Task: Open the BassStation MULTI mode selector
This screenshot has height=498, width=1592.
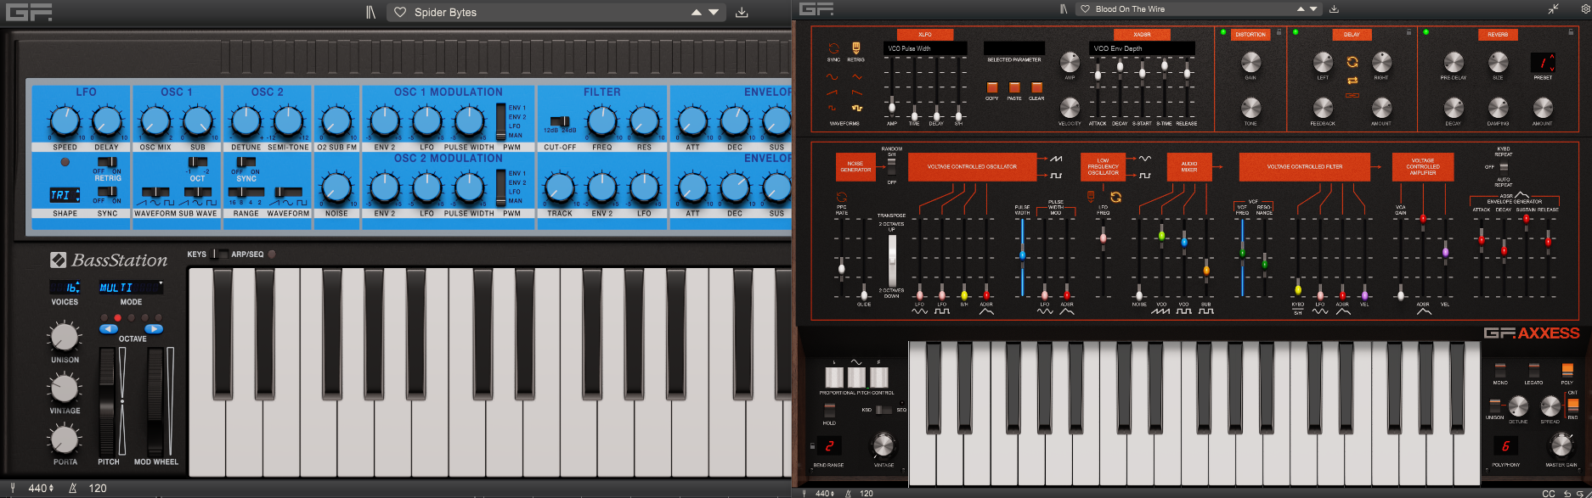Action: point(131,288)
